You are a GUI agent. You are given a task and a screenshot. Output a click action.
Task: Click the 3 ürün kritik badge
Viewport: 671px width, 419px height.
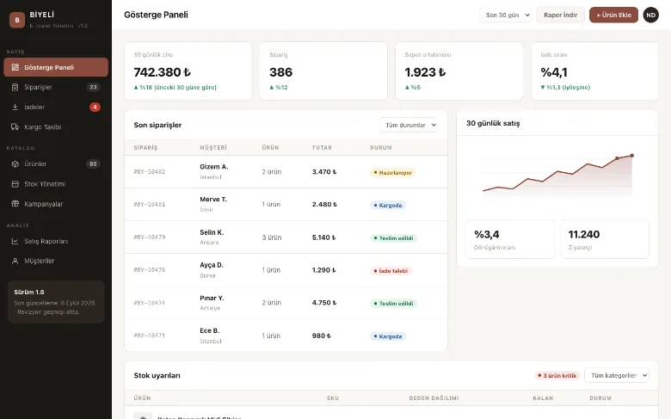point(557,375)
